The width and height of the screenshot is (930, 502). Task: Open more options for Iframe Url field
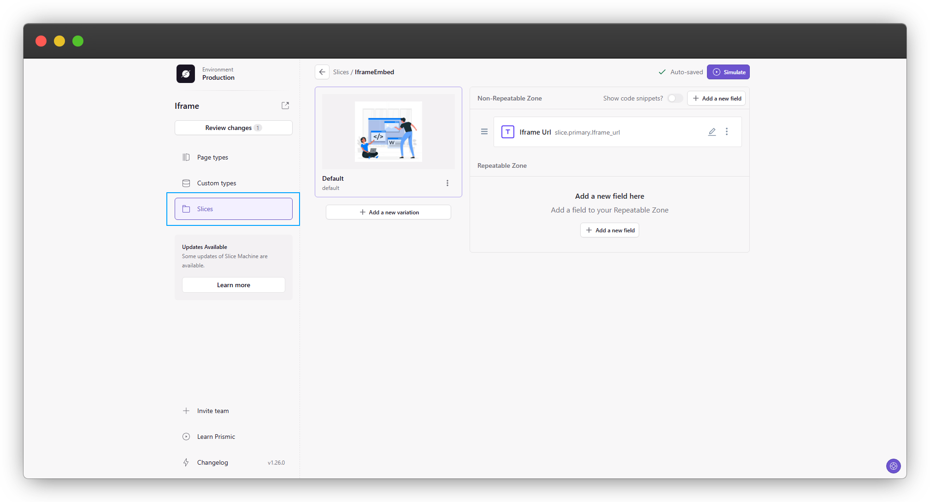[x=727, y=132]
